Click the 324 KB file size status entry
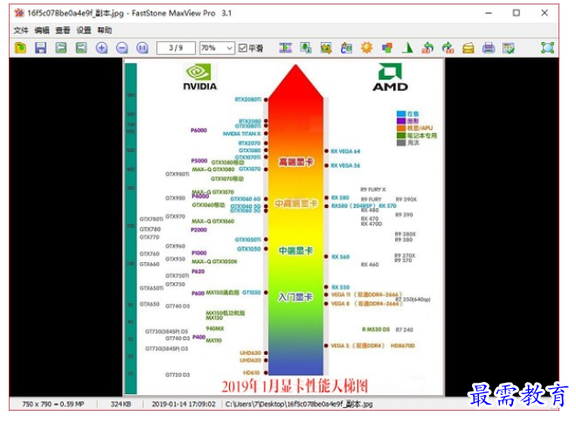The width and height of the screenshot is (576, 423). tap(121, 404)
